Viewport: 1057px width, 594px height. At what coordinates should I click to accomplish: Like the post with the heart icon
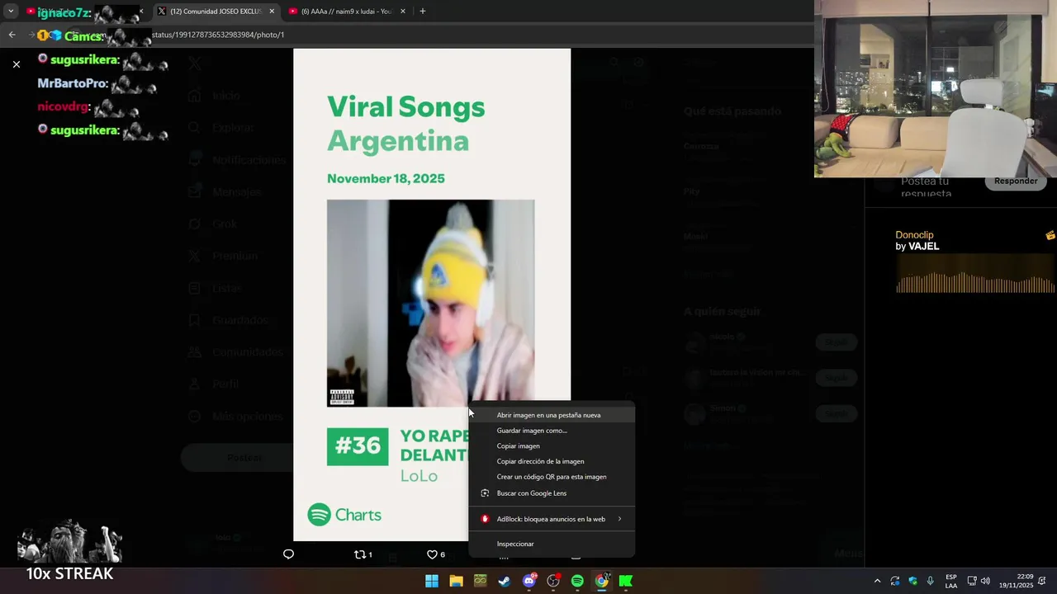[435, 554]
